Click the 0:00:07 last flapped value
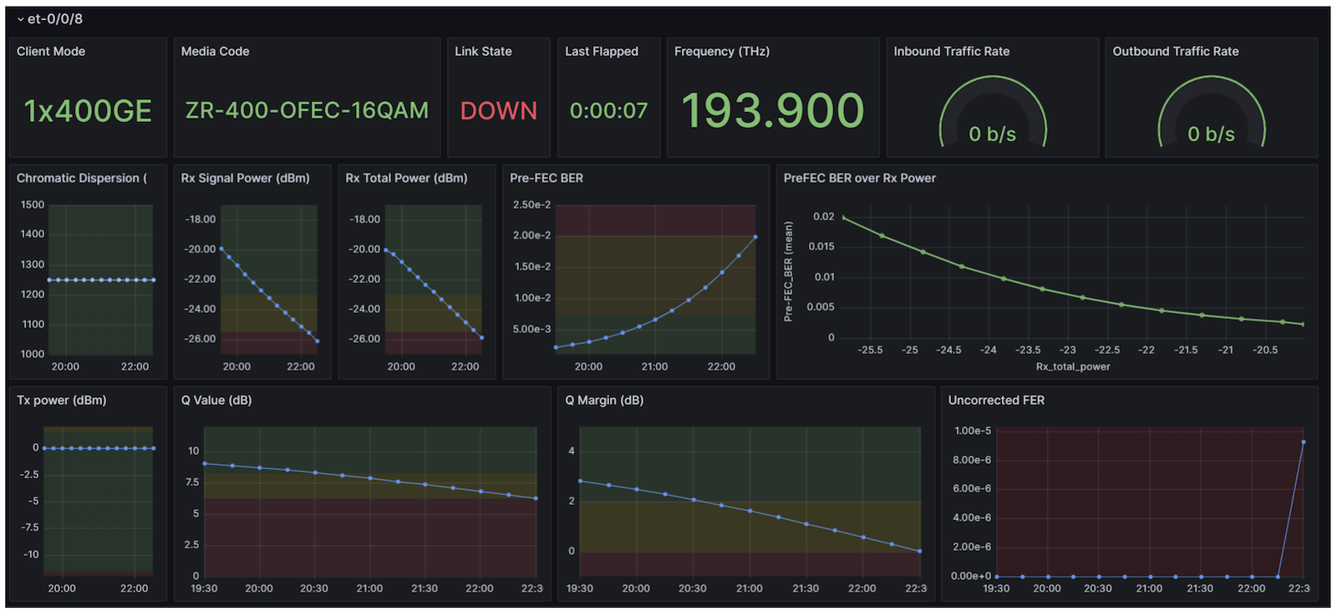The width and height of the screenshot is (1337, 616). pyautogui.click(x=608, y=111)
